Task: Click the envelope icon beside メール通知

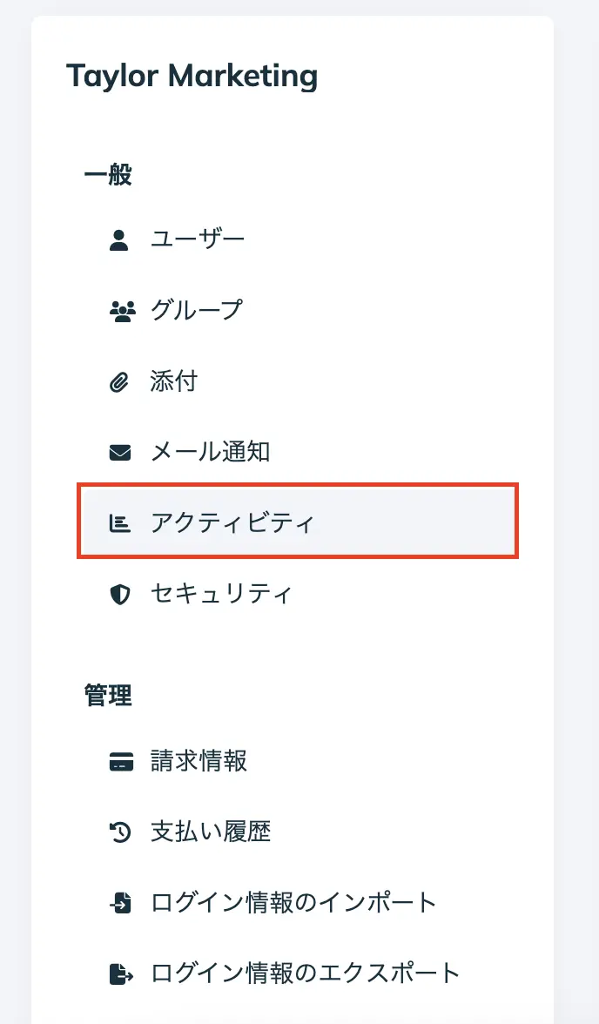Action: point(119,452)
